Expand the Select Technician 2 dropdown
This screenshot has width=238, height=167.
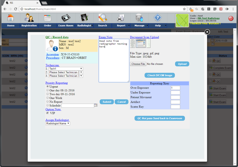coord(66,72)
